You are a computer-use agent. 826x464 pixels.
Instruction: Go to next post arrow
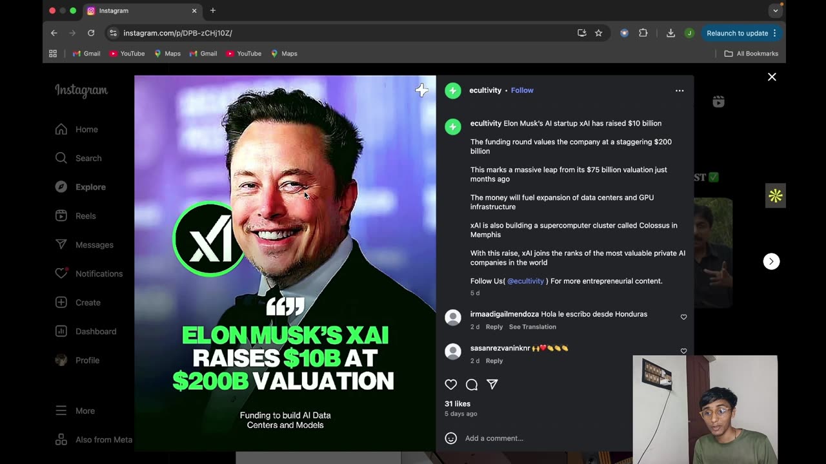pyautogui.click(x=771, y=261)
